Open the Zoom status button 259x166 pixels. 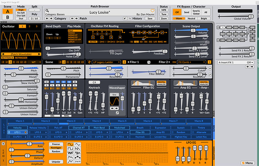pos(164,19)
